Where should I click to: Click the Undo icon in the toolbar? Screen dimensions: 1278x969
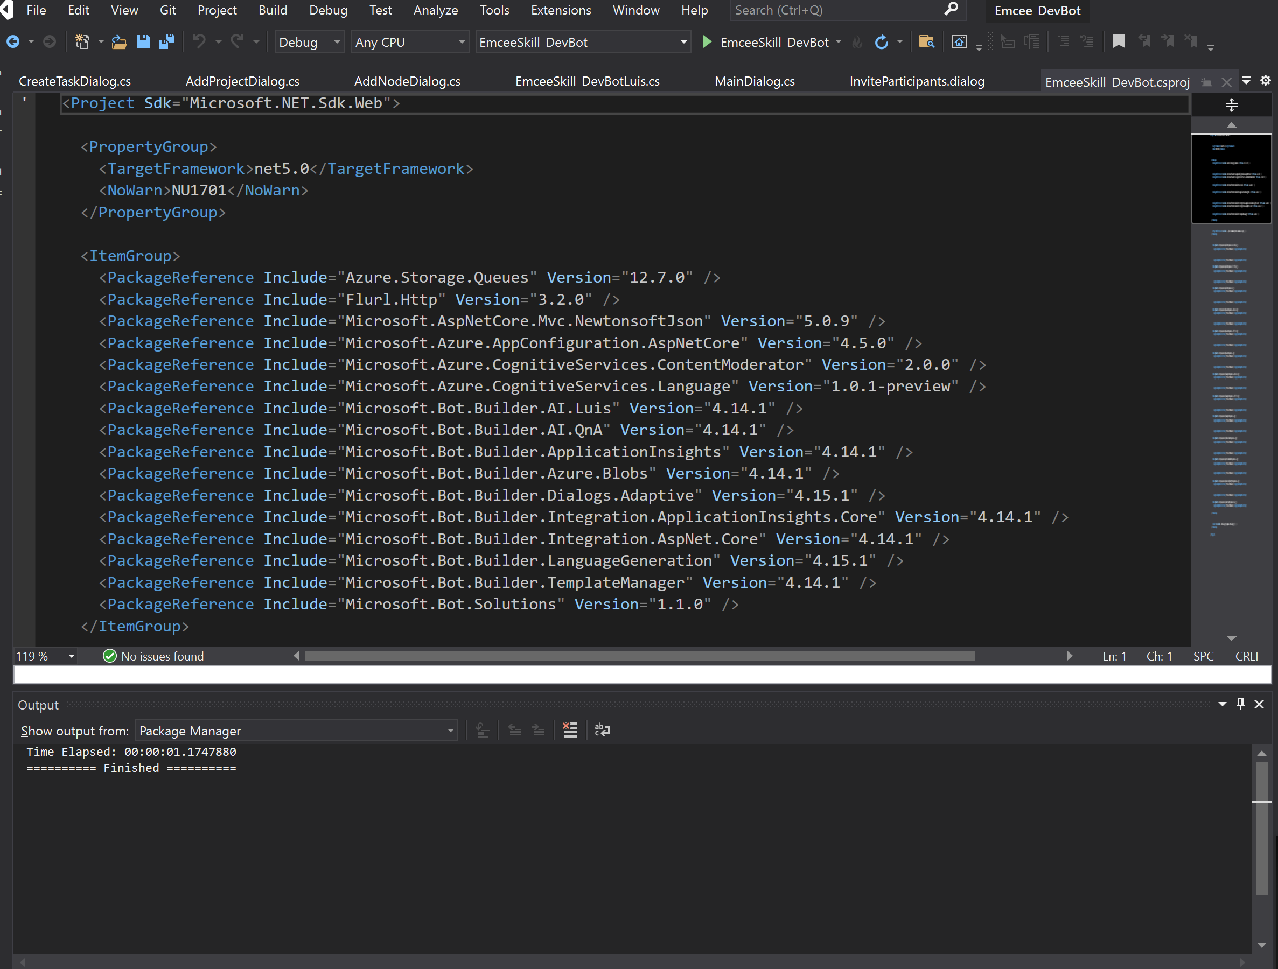199,41
